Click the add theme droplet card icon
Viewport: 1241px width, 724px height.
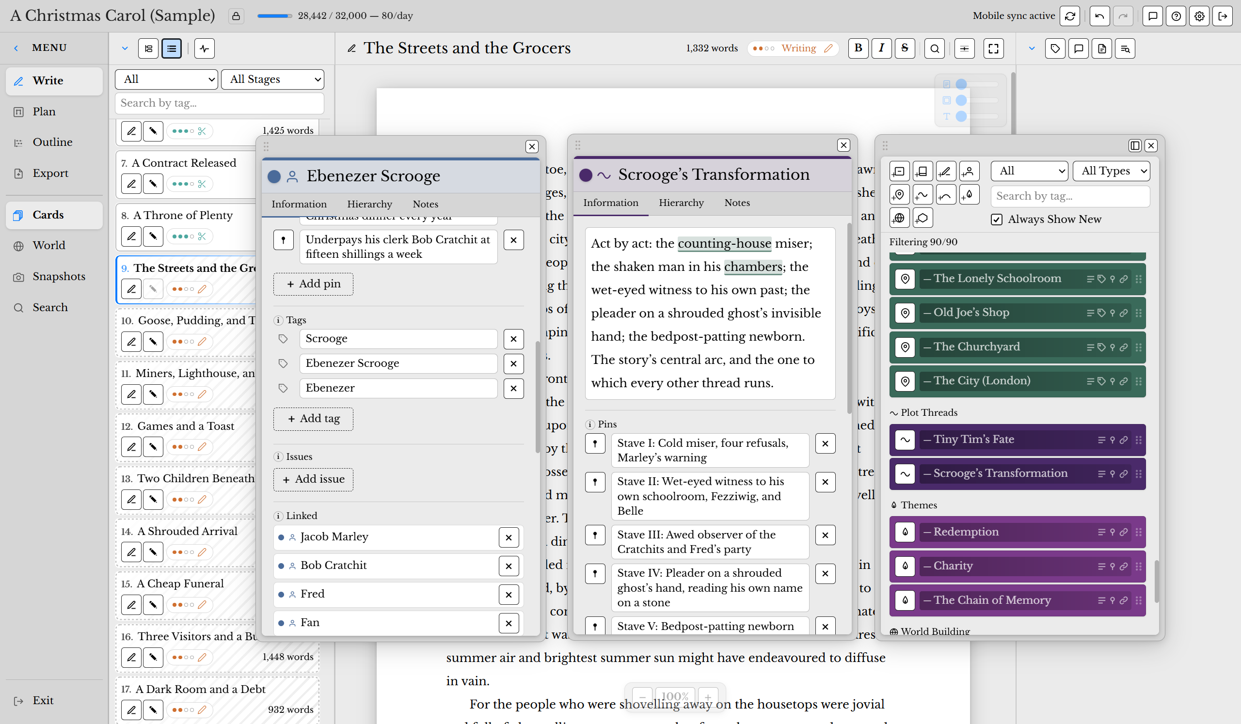tap(969, 194)
